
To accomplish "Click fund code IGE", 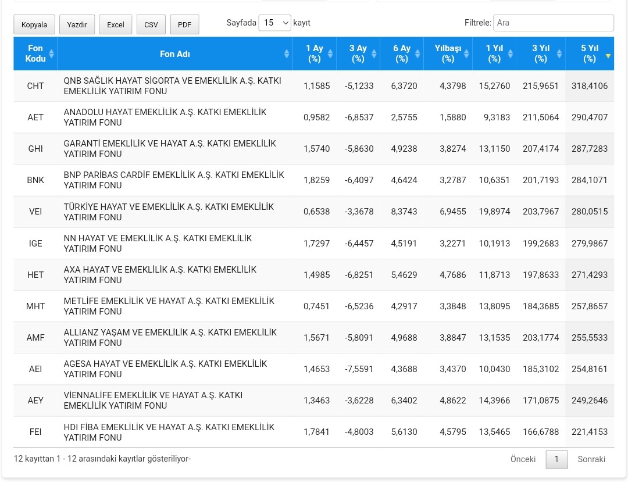I will [35, 244].
